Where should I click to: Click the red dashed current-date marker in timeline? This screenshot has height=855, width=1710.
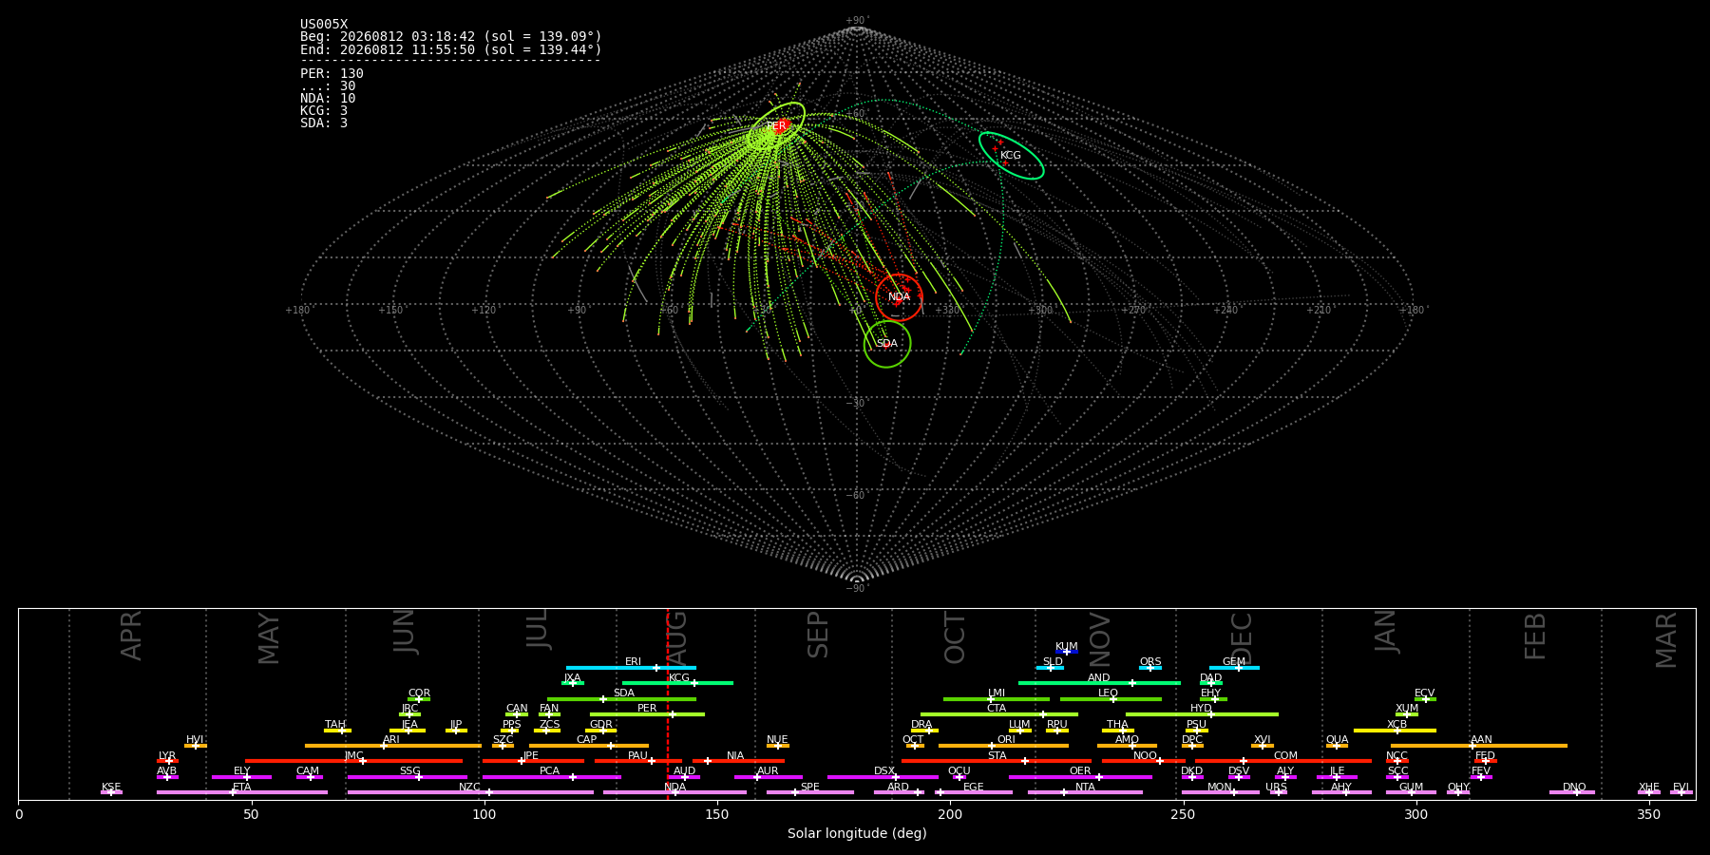click(x=668, y=704)
